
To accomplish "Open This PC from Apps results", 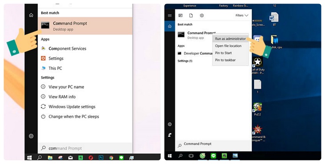I will click(51, 68).
